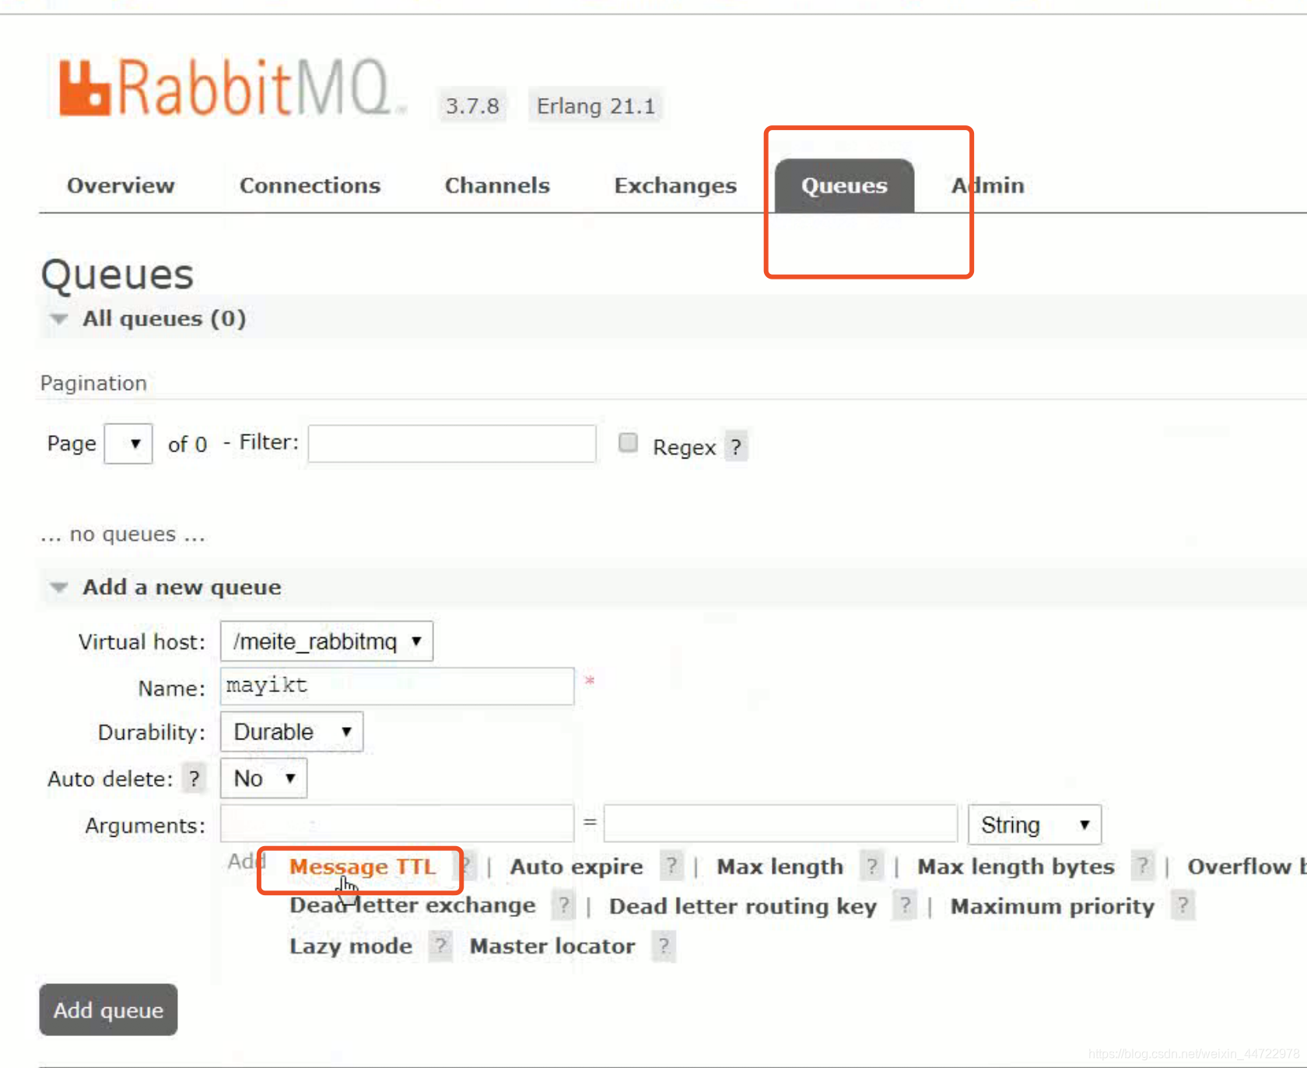Image resolution: width=1307 pixels, height=1068 pixels.
Task: Open help icon next to Master locator
Action: pyautogui.click(x=664, y=946)
